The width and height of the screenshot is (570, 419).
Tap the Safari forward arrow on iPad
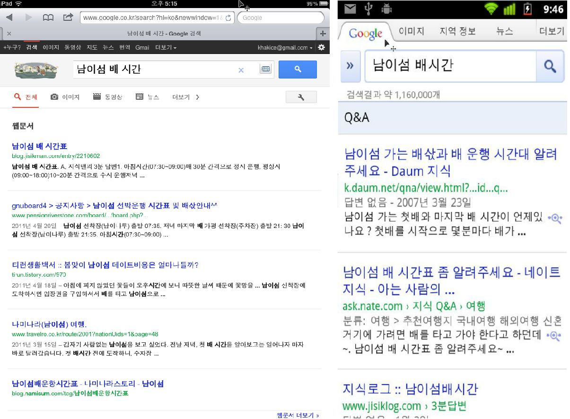pyautogui.click(x=28, y=17)
